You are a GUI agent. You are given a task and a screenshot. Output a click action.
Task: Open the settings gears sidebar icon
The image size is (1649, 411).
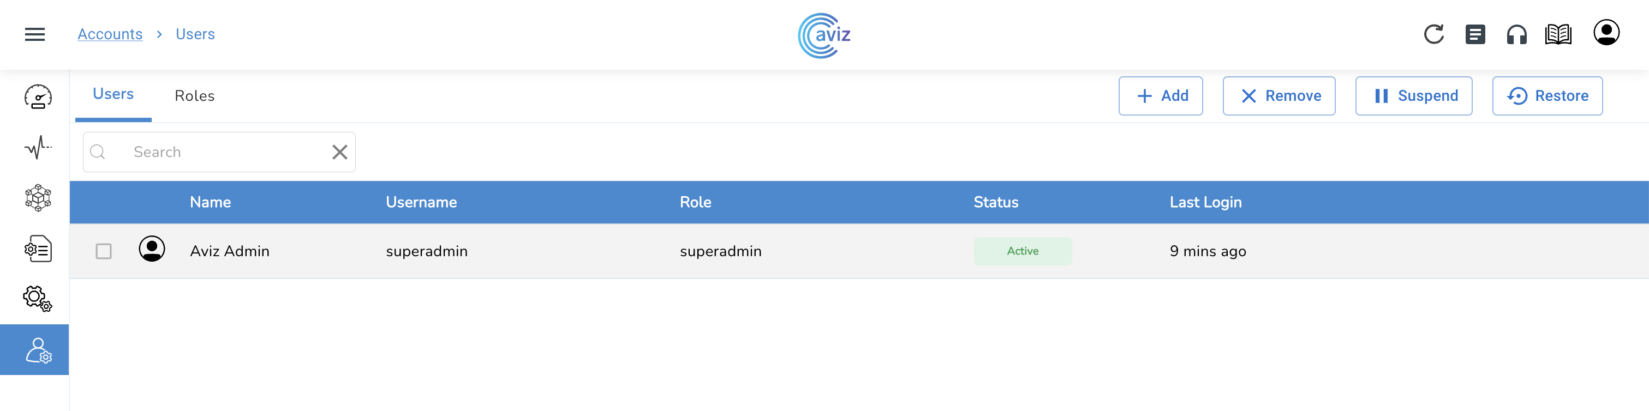38,299
